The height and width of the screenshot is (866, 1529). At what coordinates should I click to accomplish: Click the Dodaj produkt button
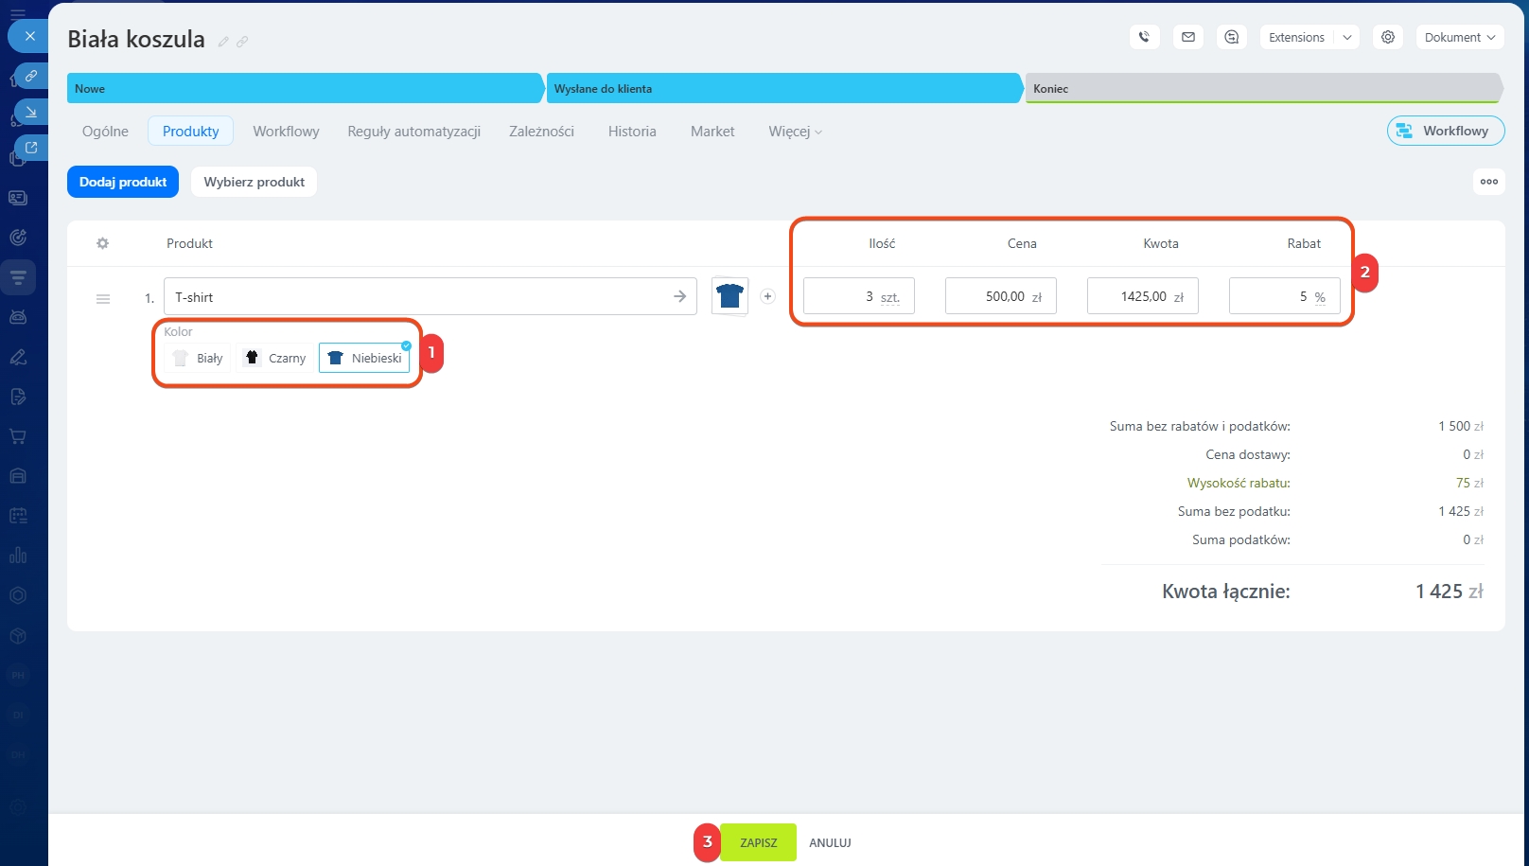click(123, 182)
